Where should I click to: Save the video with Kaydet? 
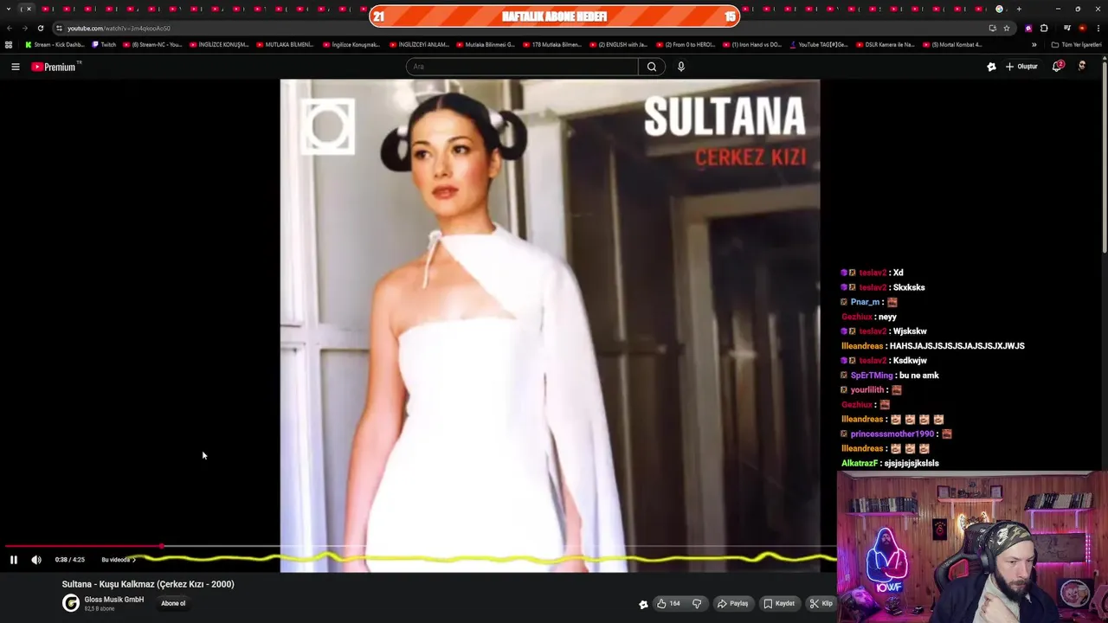[779, 604]
